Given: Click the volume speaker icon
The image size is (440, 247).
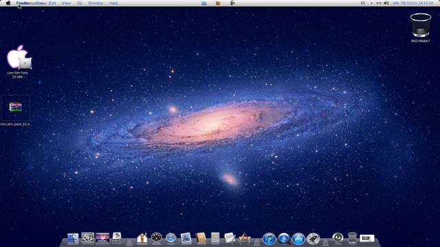Looking at the screenshot, I should tap(386, 3).
